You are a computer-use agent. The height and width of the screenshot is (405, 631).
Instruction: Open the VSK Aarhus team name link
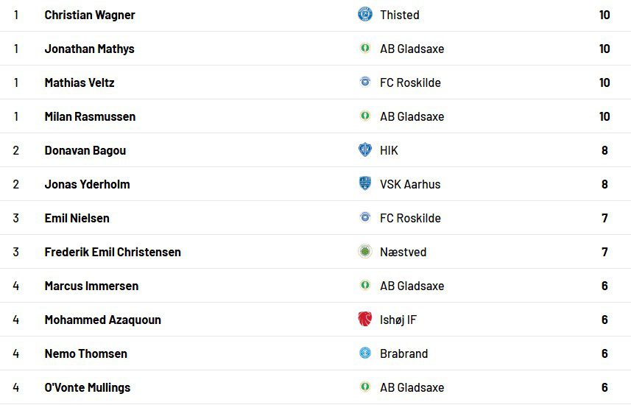click(x=410, y=184)
